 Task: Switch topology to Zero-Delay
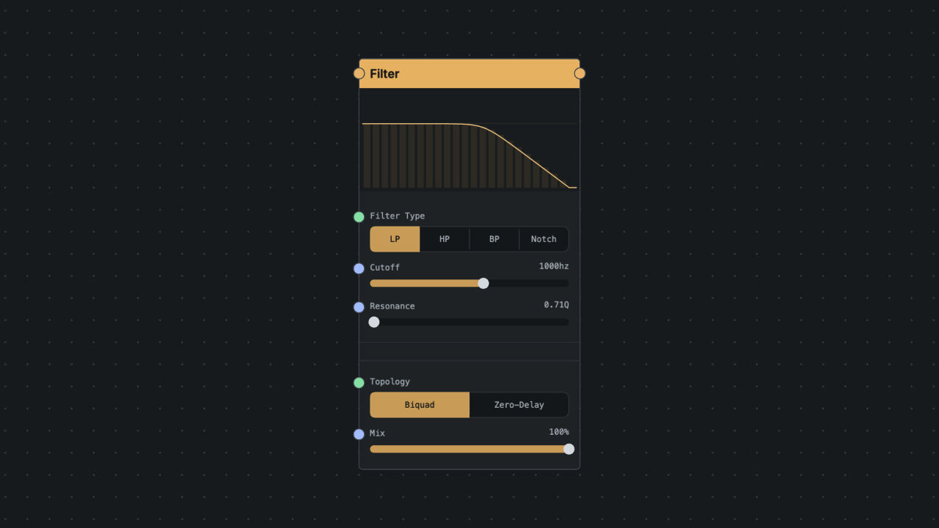[519, 405]
